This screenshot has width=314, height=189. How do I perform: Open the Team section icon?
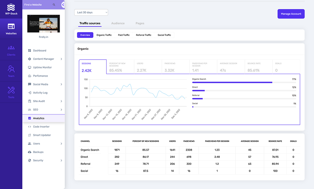pyautogui.click(x=11, y=69)
